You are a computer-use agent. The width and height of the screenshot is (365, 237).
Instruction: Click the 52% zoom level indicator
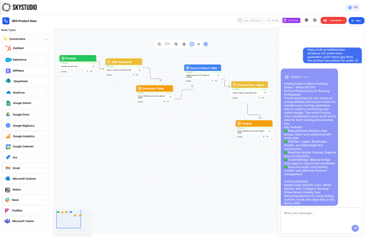(x=168, y=44)
